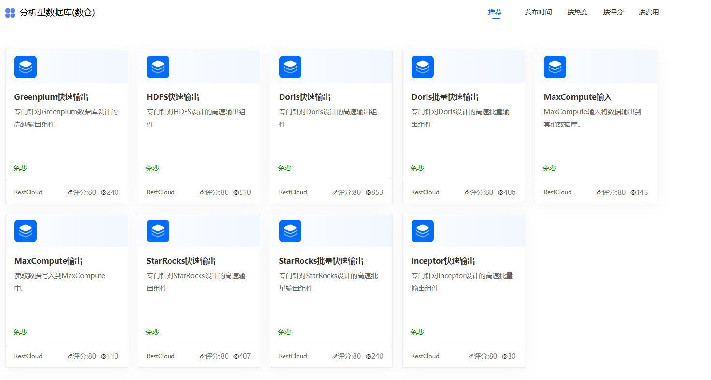Viewport: 711px width, 380px height.
Task: Click the Greenplum快速输出 database icon
Action: (x=26, y=67)
